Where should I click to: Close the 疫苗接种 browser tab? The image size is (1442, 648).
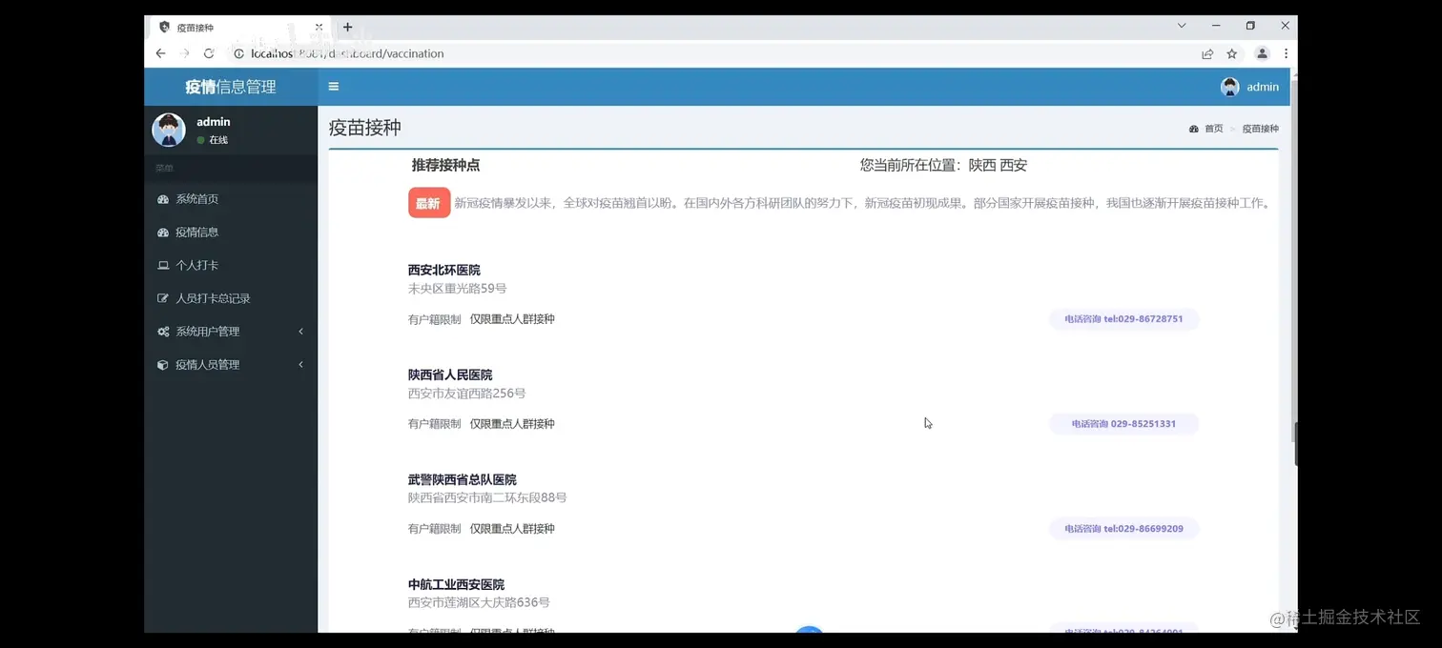point(319,27)
